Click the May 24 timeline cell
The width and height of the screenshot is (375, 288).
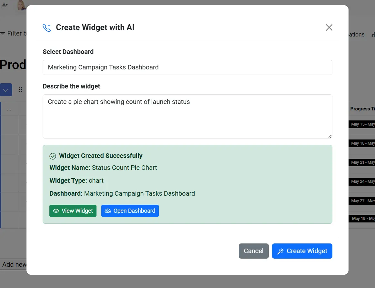(x=362, y=181)
